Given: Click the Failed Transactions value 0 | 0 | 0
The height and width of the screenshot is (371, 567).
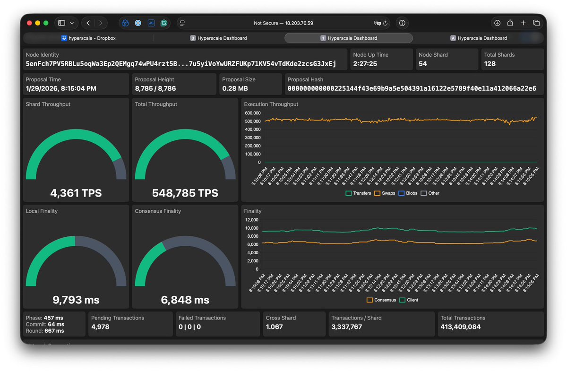Looking at the screenshot, I should pos(189,327).
